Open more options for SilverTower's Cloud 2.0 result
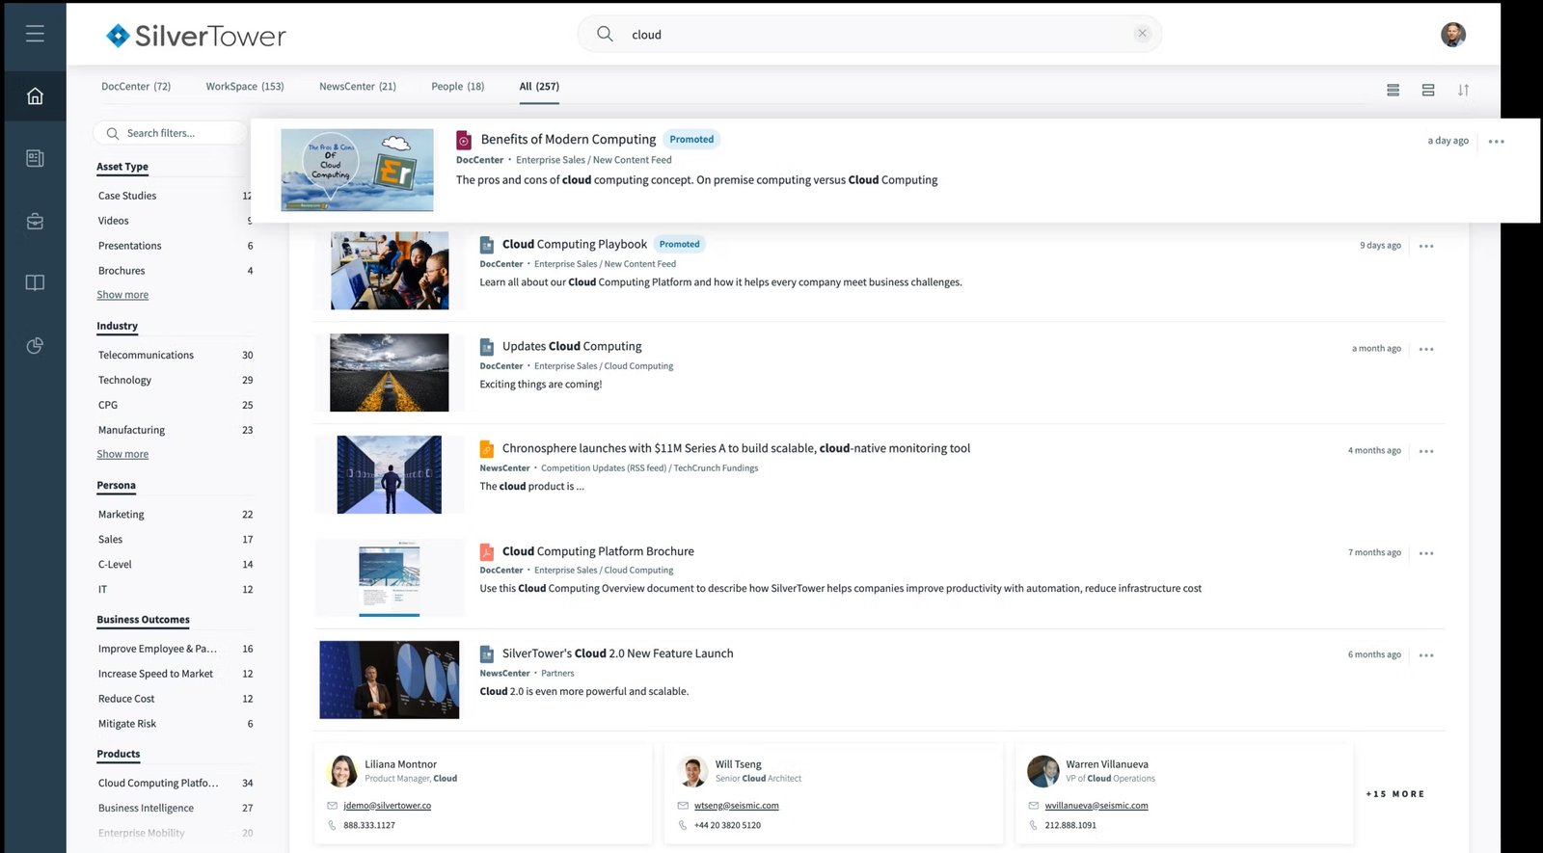Image resolution: width=1543 pixels, height=853 pixels. point(1426,655)
